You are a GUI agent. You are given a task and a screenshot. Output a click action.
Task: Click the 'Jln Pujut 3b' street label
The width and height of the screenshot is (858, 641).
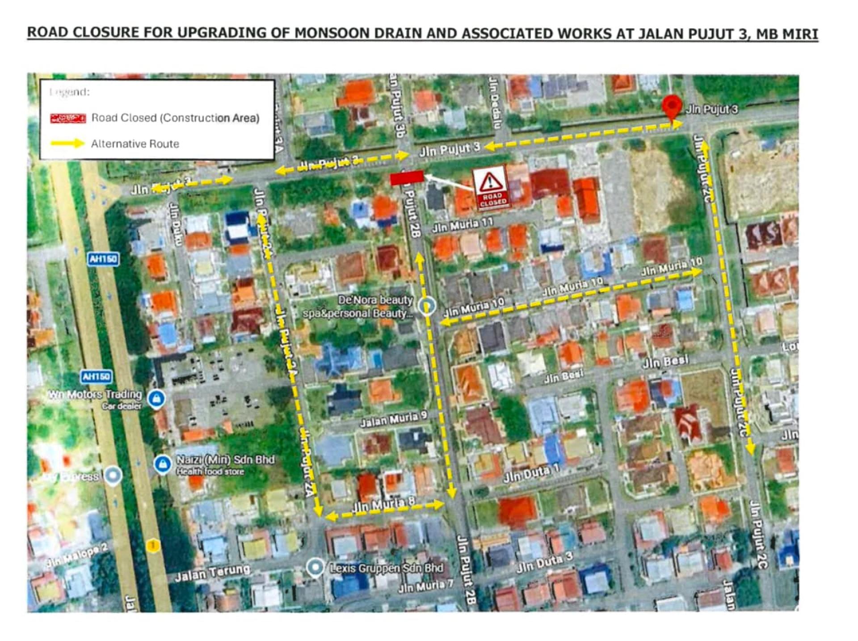396,104
